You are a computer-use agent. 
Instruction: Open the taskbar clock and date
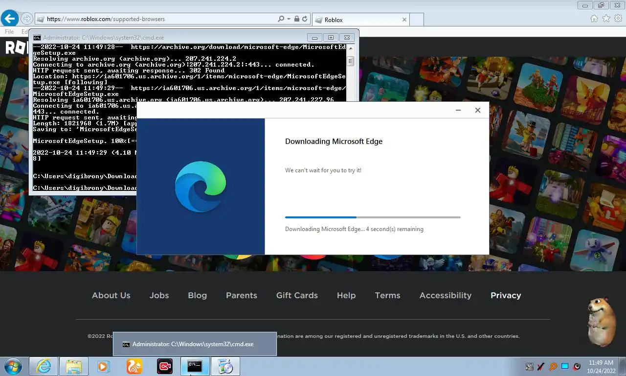(601, 367)
